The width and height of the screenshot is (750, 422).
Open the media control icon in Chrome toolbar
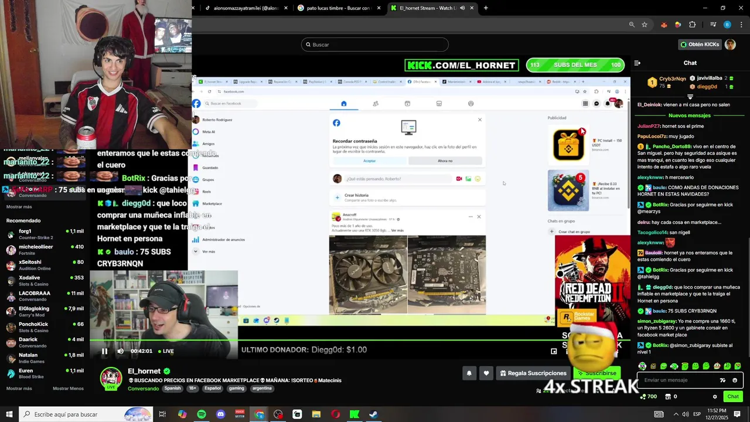pos(713,25)
